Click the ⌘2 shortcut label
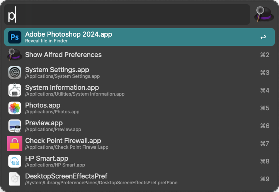This screenshot has width=279, height=192. point(265,55)
